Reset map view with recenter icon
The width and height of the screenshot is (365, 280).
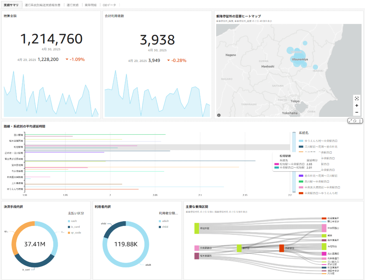[357, 99]
